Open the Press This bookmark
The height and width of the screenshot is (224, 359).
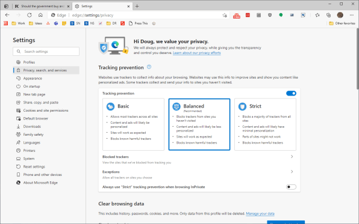[x=139, y=23]
